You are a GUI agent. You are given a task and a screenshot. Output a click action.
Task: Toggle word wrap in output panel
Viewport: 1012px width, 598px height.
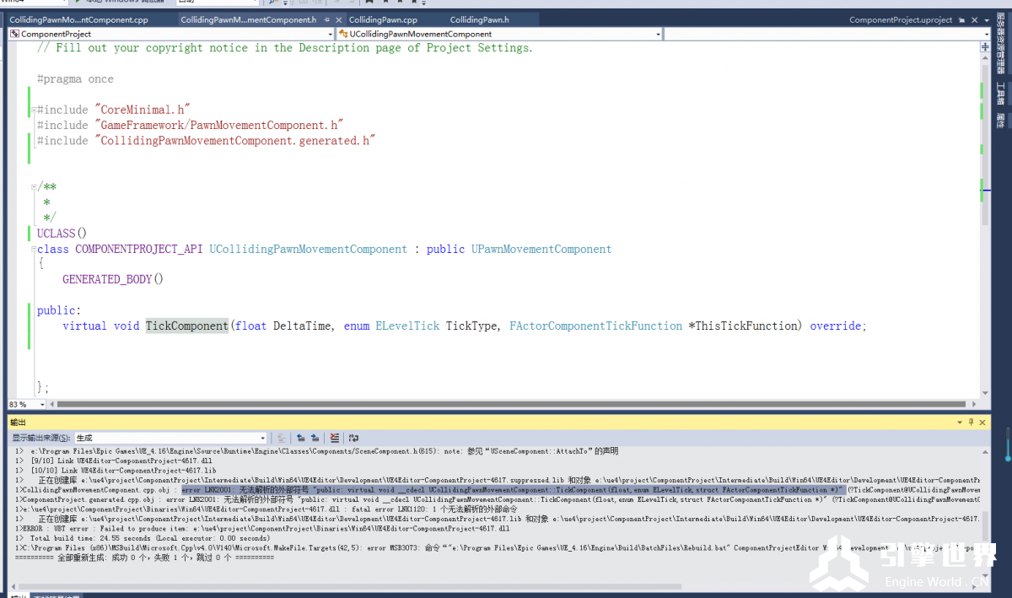click(353, 438)
